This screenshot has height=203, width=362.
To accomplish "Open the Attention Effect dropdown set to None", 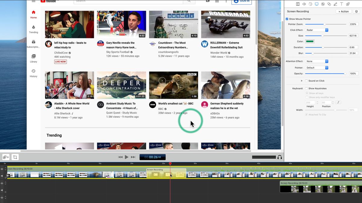I will (x=316, y=61).
